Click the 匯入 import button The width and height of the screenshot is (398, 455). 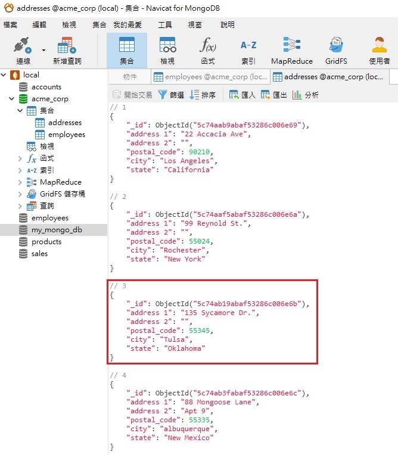(x=242, y=95)
